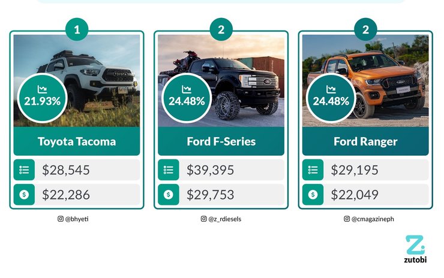The width and height of the screenshot is (444, 278).
Task: Click the Instagram icon beside @cmagazineph
Action: [346, 219]
